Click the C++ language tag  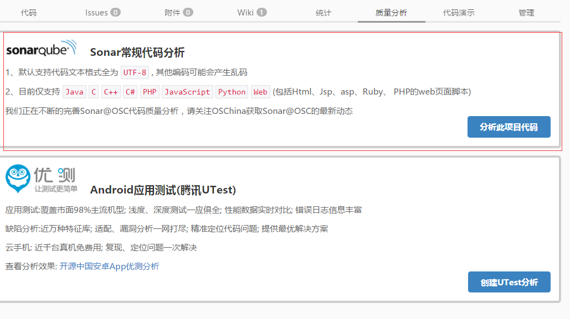click(111, 92)
